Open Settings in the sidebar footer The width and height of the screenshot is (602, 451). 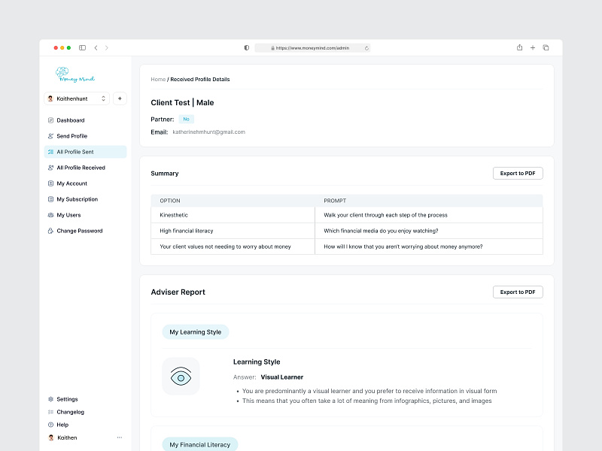67,399
